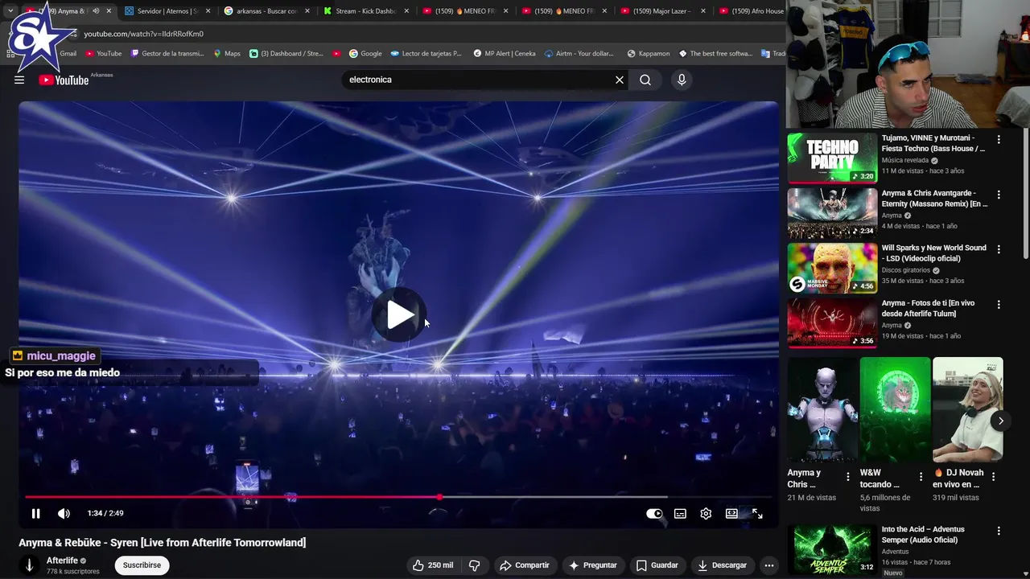Image resolution: width=1030 pixels, height=579 pixels.
Task: Open Into the Acid Adventus Semper thumbnail
Action: tap(832, 549)
